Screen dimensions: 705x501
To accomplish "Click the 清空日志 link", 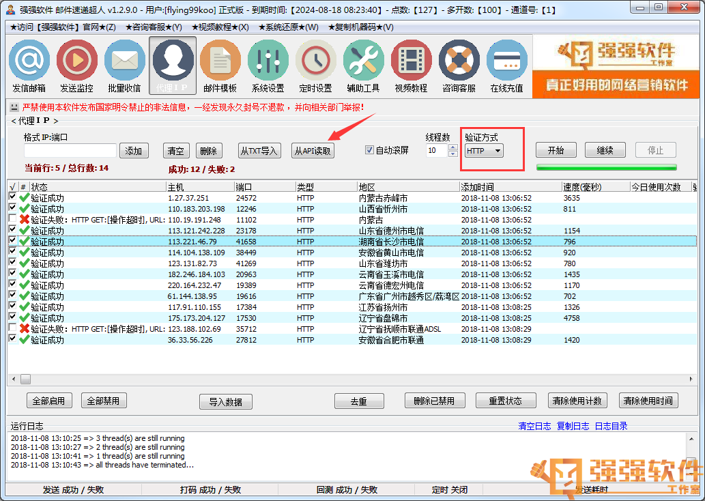I will (534, 426).
